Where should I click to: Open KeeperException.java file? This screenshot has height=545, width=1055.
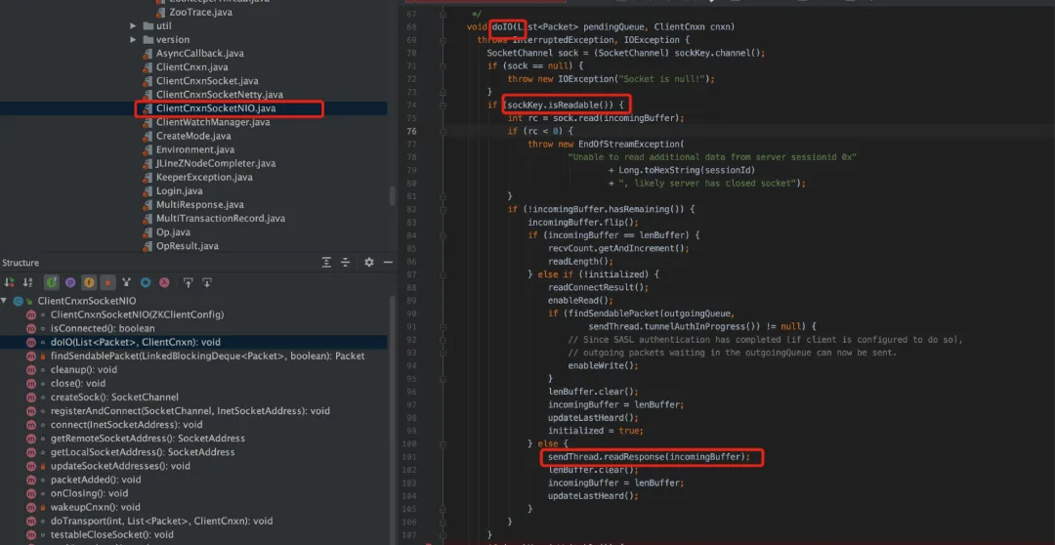pos(204,177)
